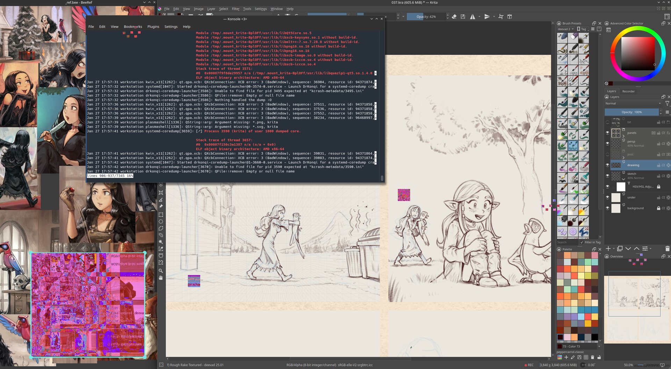This screenshot has width=671, height=369.
Task: Select the Pan hand tool
Action: click(x=161, y=278)
